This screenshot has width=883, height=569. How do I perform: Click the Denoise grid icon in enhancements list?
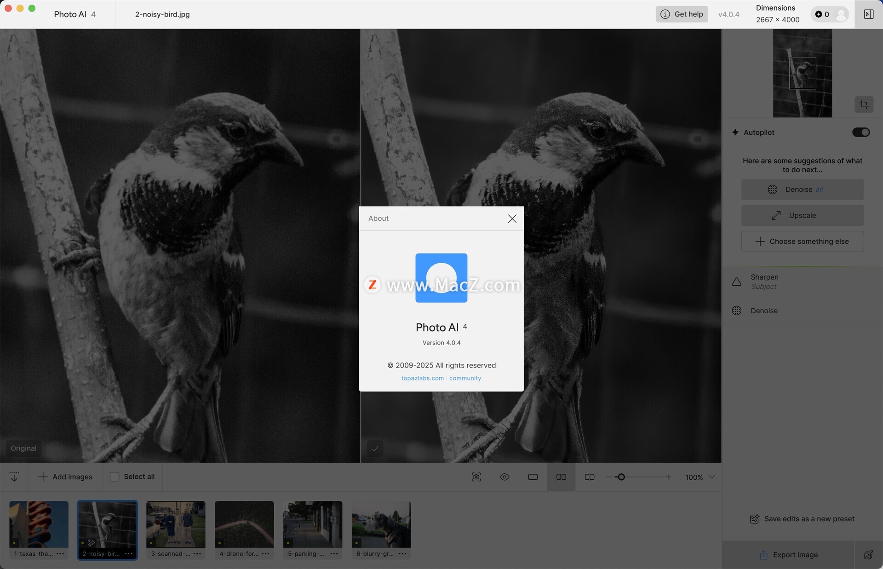click(x=736, y=310)
